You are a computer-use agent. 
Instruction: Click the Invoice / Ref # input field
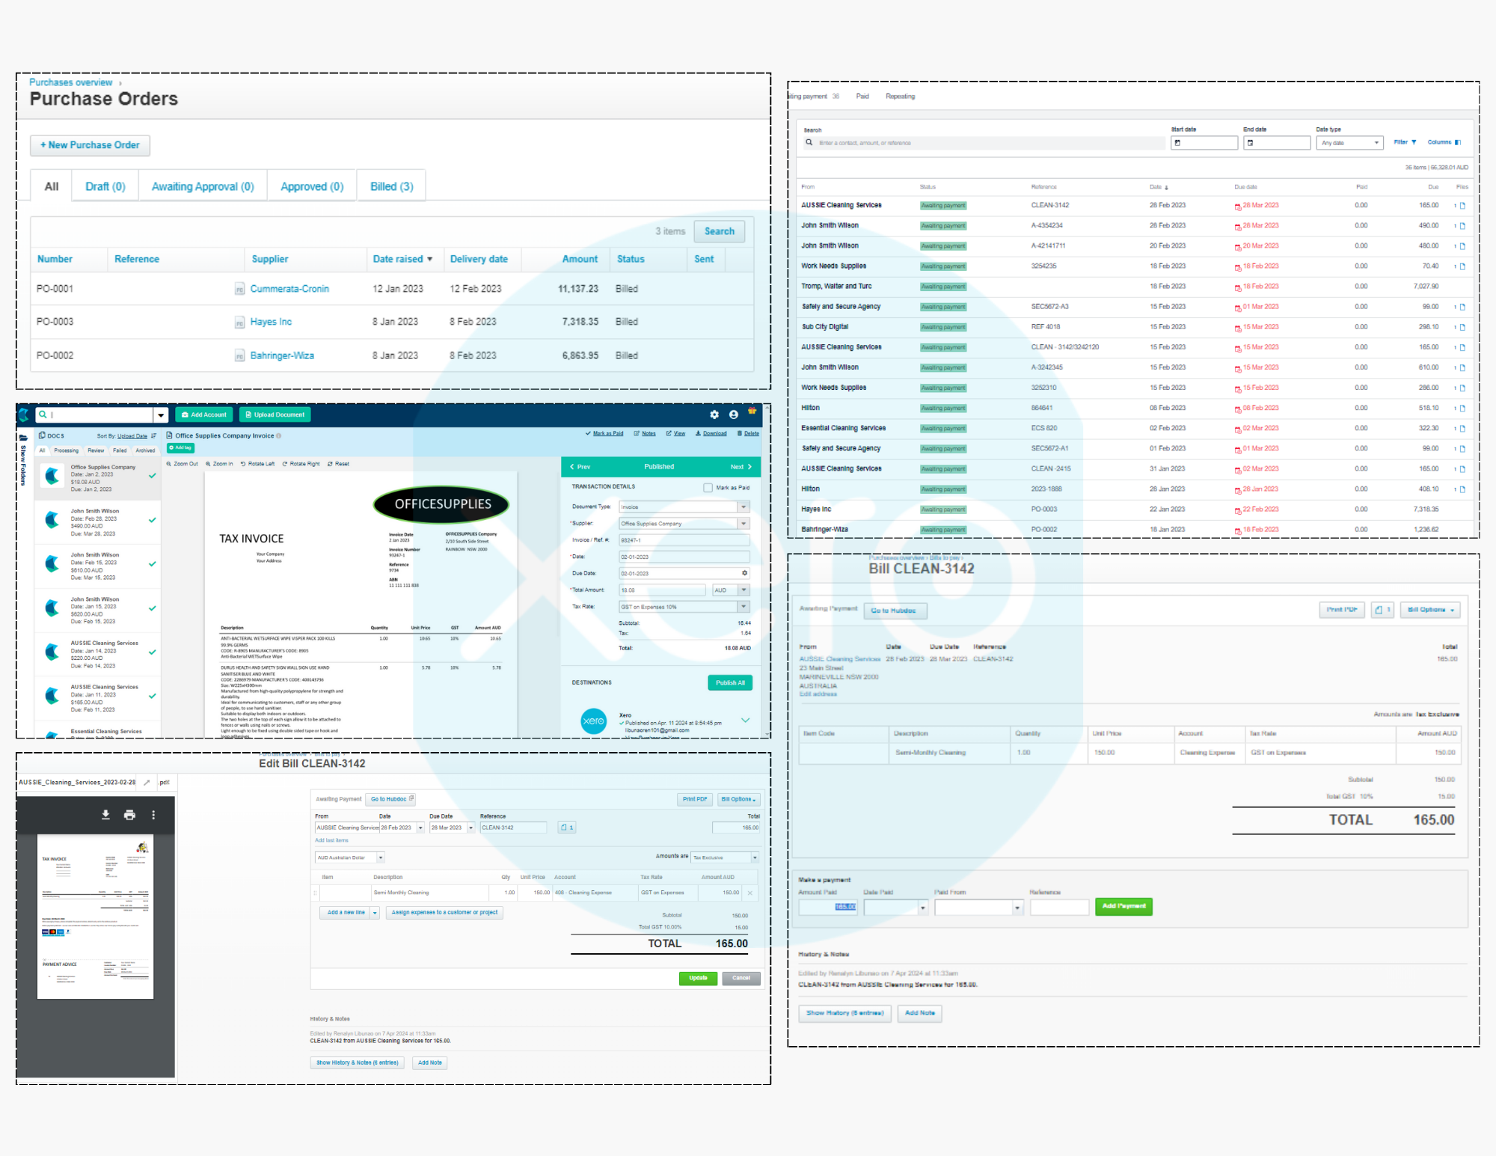coord(684,540)
